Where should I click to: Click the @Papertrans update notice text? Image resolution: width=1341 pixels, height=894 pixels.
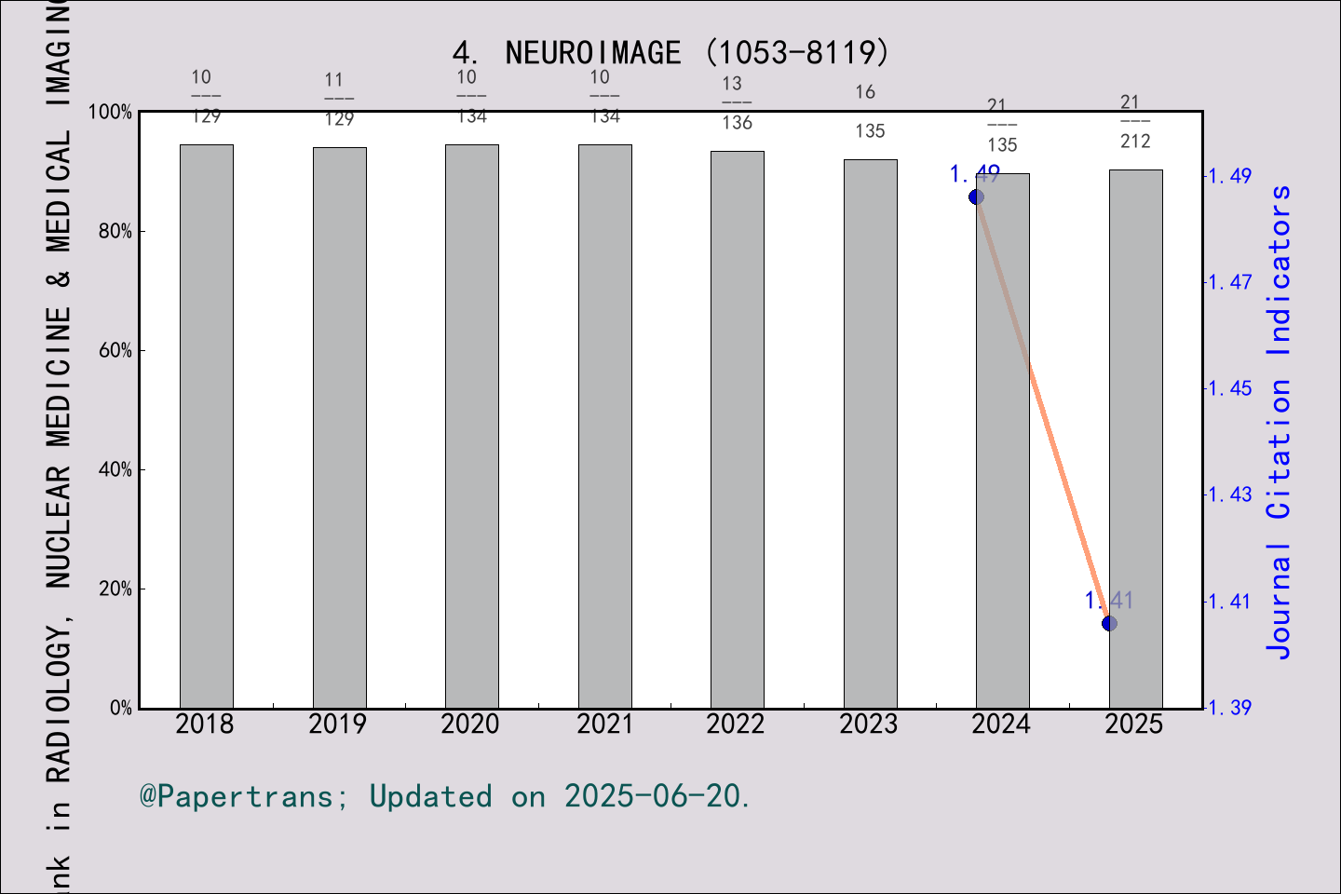pyautogui.click(x=444, y=796)
